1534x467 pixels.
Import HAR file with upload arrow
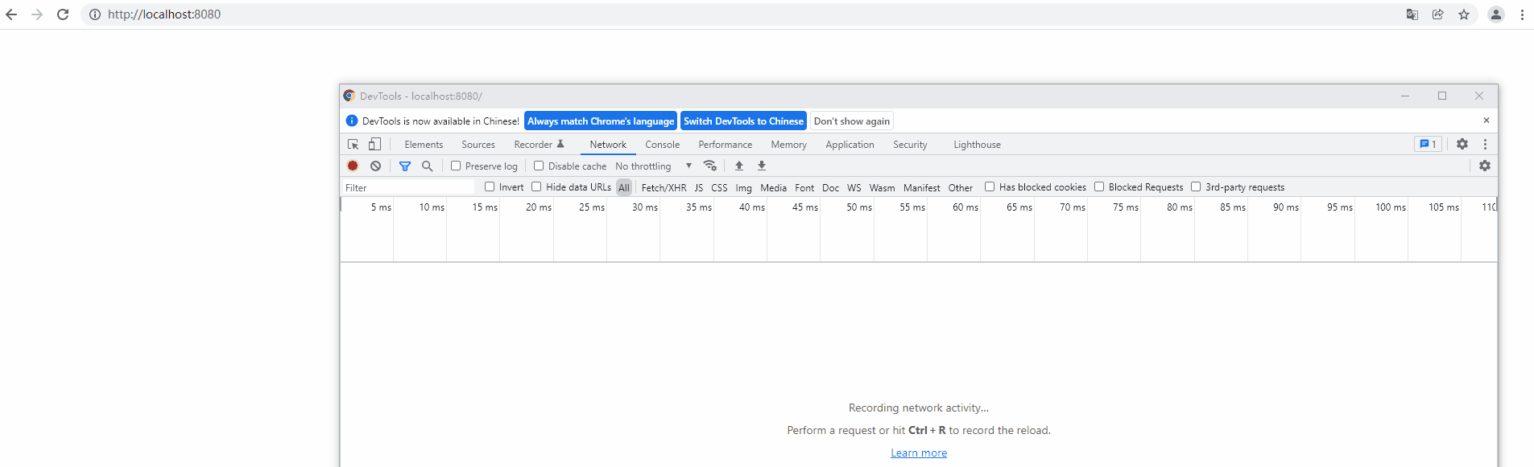pyautogui.click(x=739, y=166)
